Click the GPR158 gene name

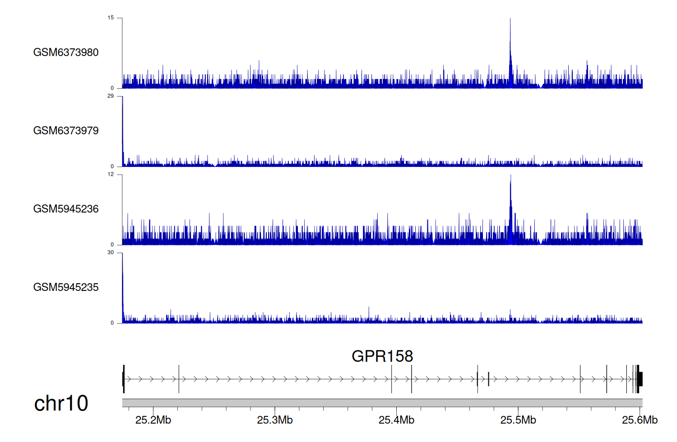pyautogui.click(x=382, y=356)
